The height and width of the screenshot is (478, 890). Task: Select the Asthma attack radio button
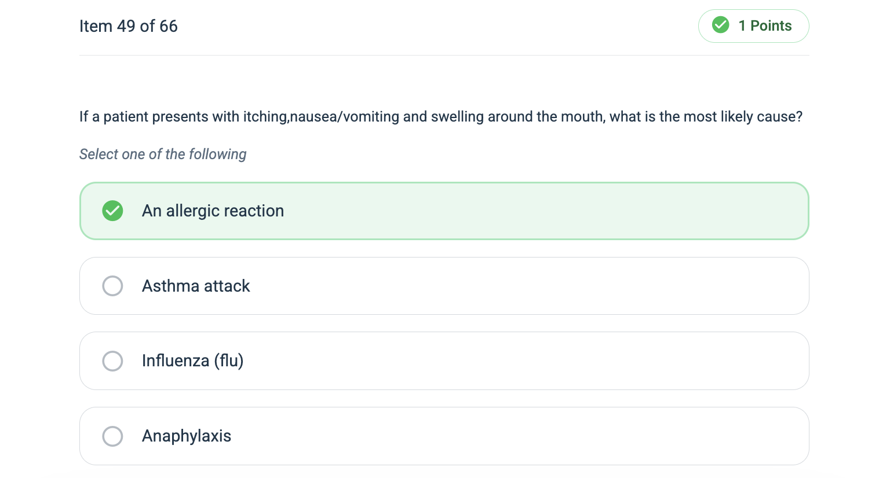pyautogui.click(x=112, y=286)
